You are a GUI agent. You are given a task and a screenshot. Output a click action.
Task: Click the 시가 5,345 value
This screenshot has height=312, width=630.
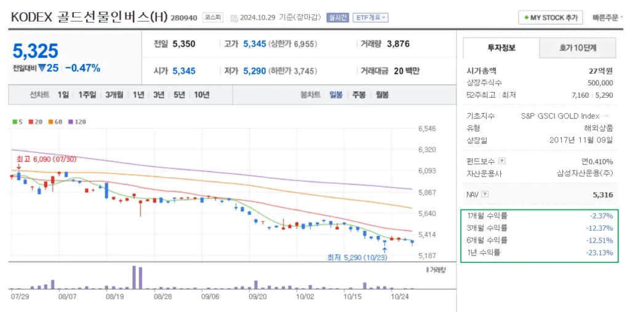183,71
